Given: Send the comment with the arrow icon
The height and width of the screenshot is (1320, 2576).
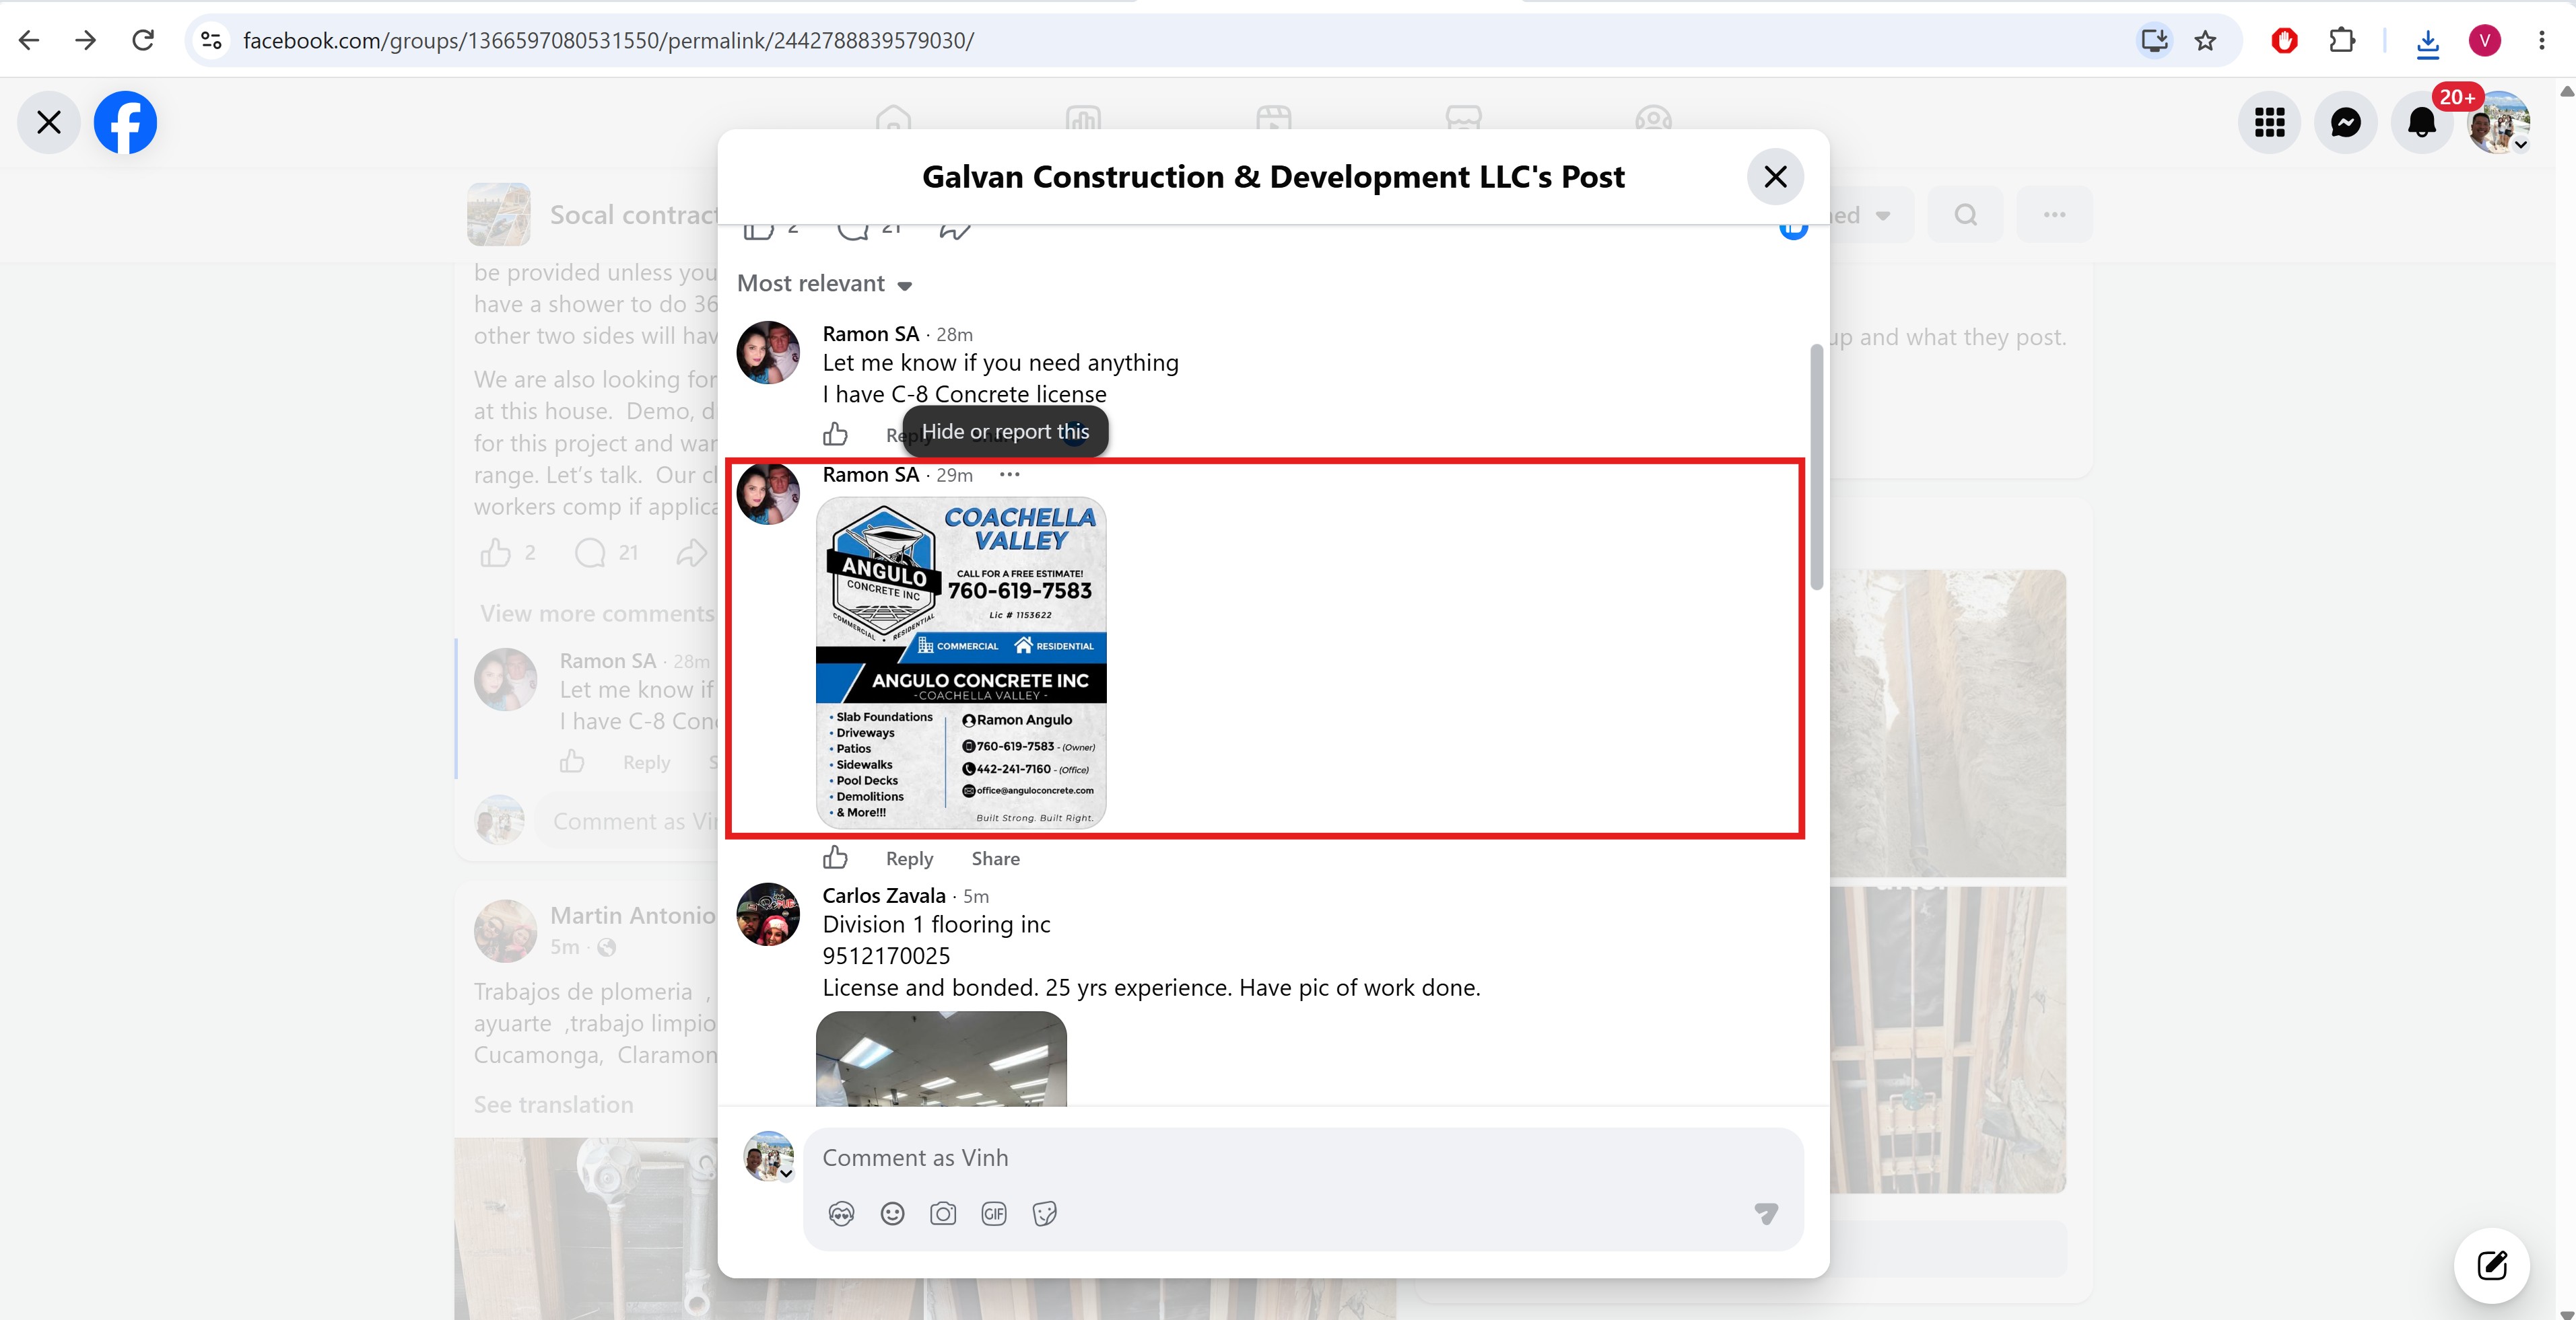Looking at the screenshot, I should [x=1766, y=1213].
